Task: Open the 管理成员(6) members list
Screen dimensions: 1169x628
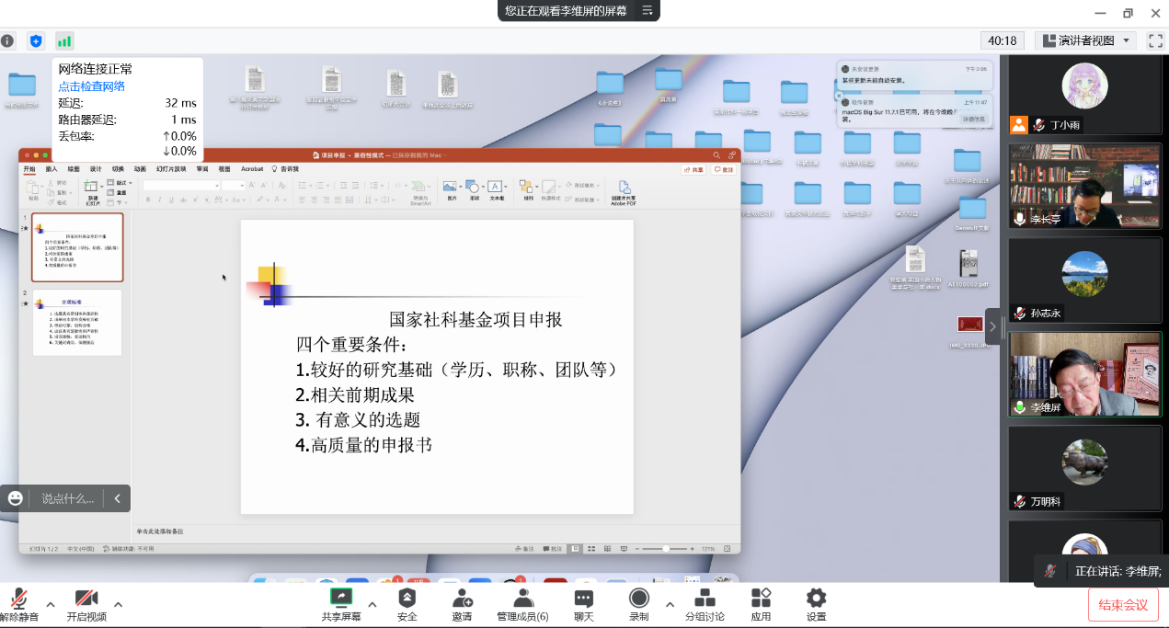Action: coord(522,604)
